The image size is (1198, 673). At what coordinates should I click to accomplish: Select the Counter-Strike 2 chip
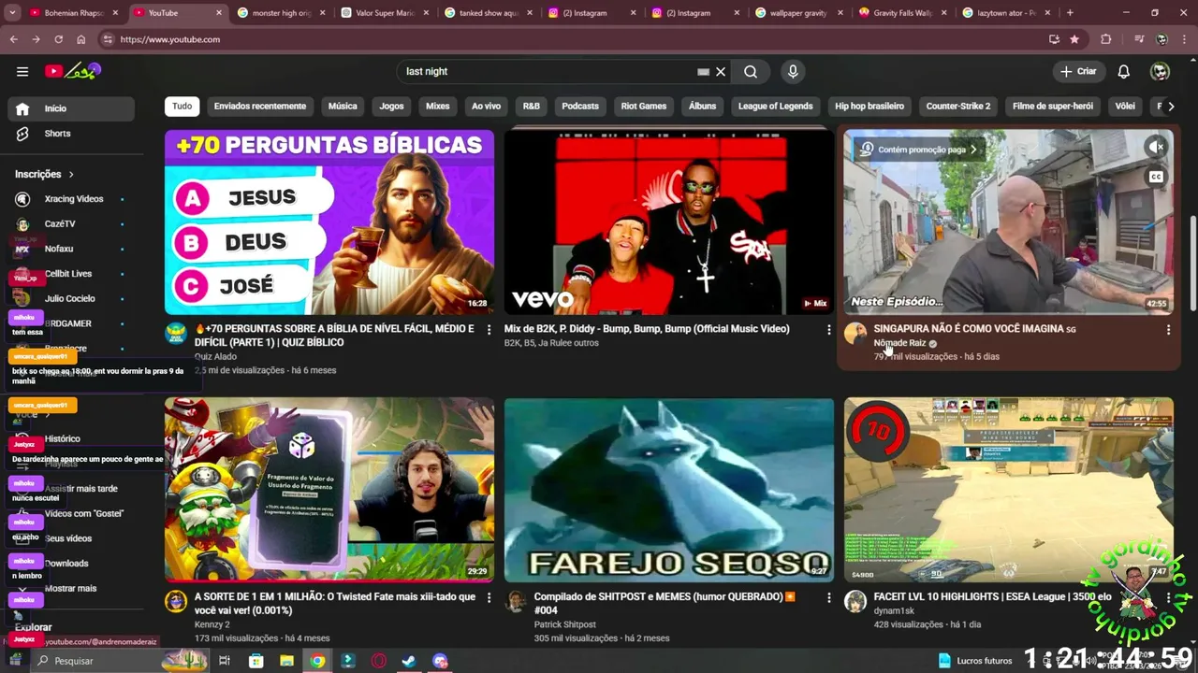click(957, 107)
